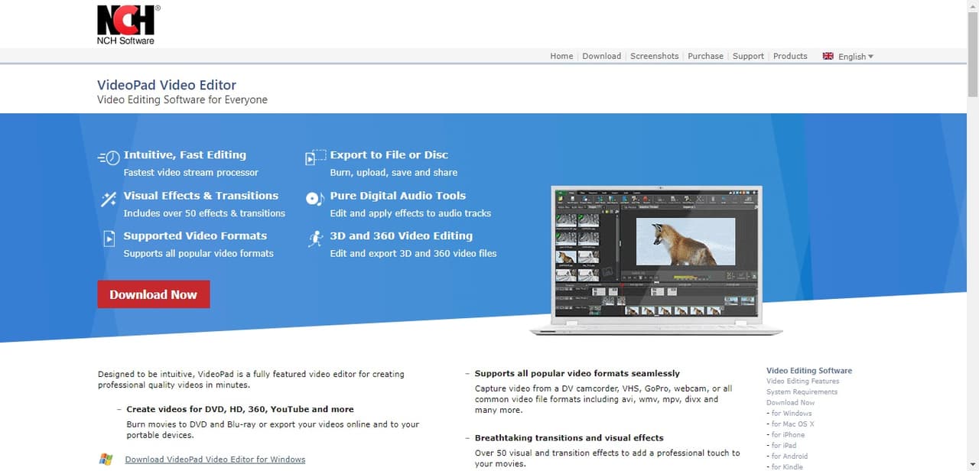Click the Windows flag icon beside download link
Image resolution: width=979 pixels, height=471 pixels.
pos(106,460)
